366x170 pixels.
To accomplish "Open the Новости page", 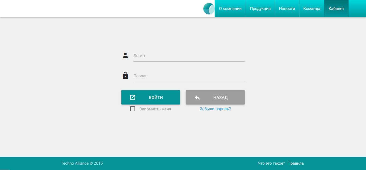I will 287,9.
